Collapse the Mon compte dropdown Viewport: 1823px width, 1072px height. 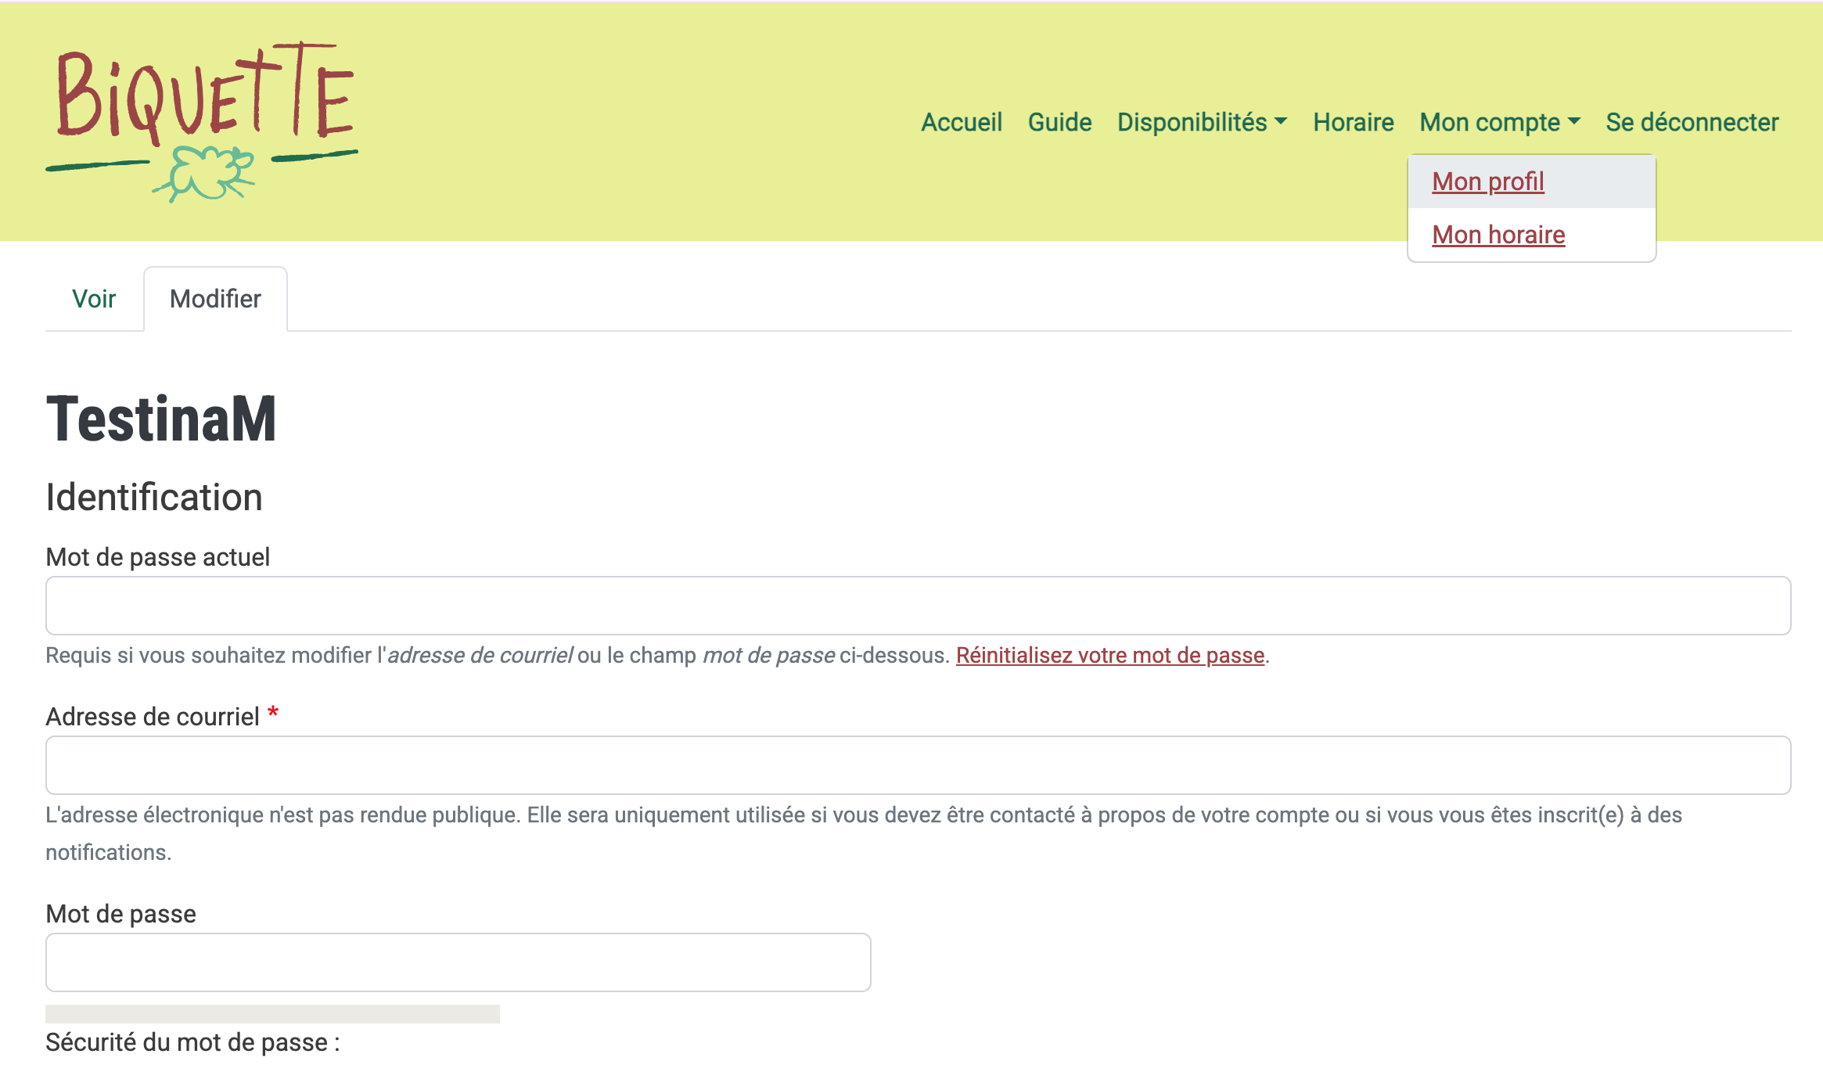tap(1490, 122)
